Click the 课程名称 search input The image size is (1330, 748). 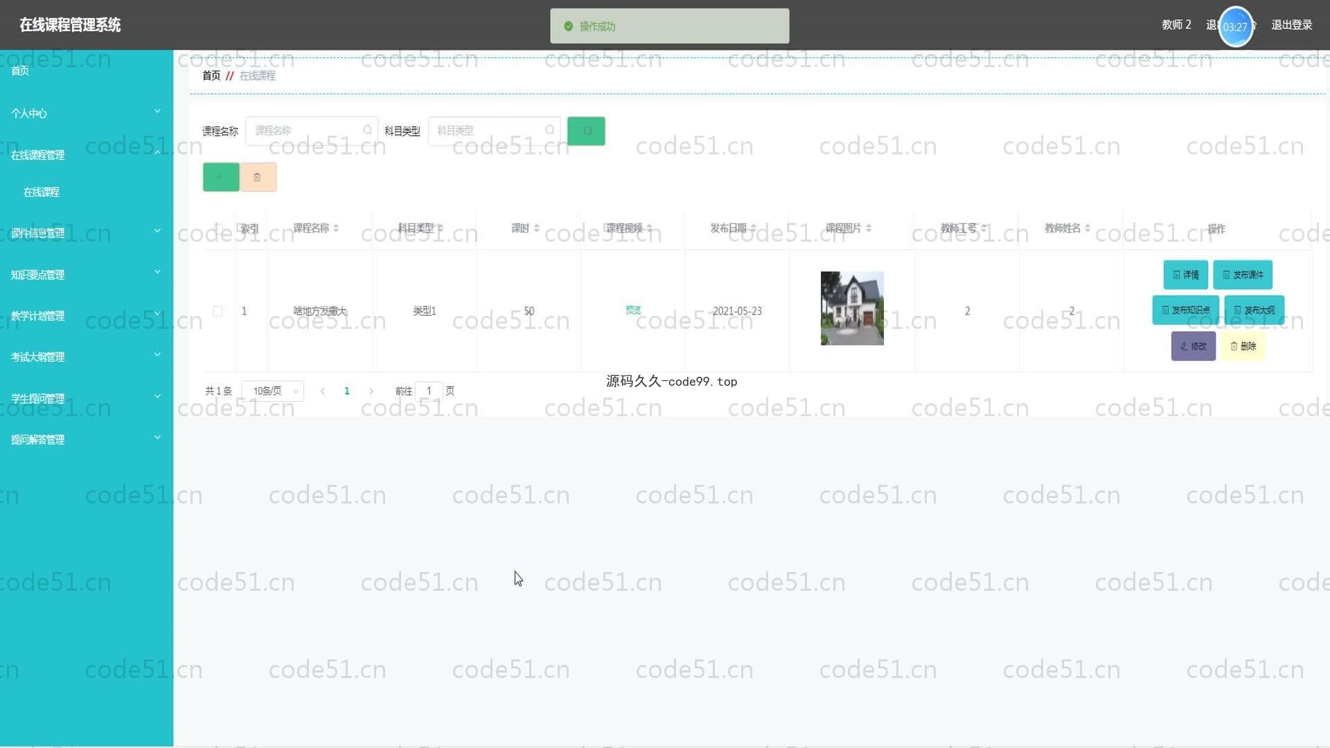pyautogui.click(x=312, y=131)
